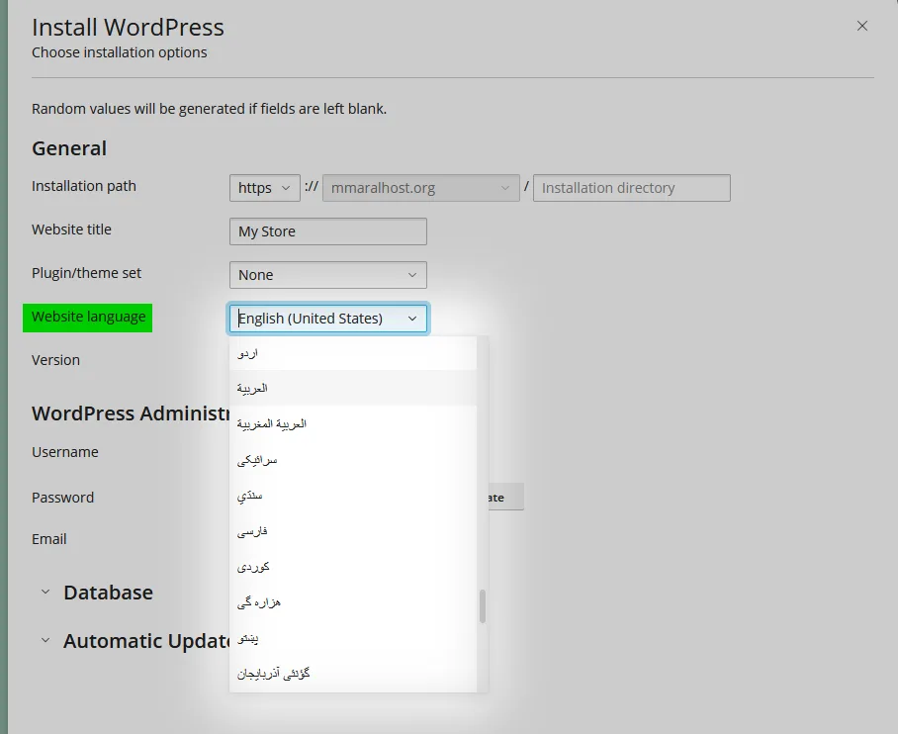Click the highlighted Website language label
Viewport: 898px width, 734px height.
88,317
